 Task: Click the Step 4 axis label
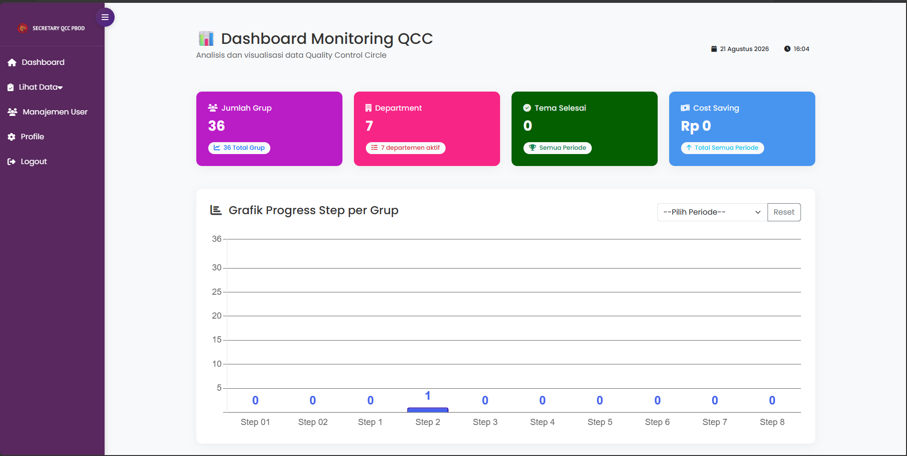543,422
